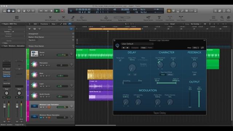Start recording with Record button
This screenshot has width=233, height=131.
[x=62, y=11]
